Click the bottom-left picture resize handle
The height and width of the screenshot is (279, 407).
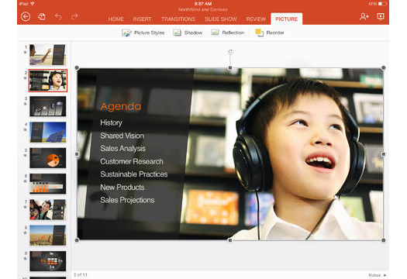[77, 240]
